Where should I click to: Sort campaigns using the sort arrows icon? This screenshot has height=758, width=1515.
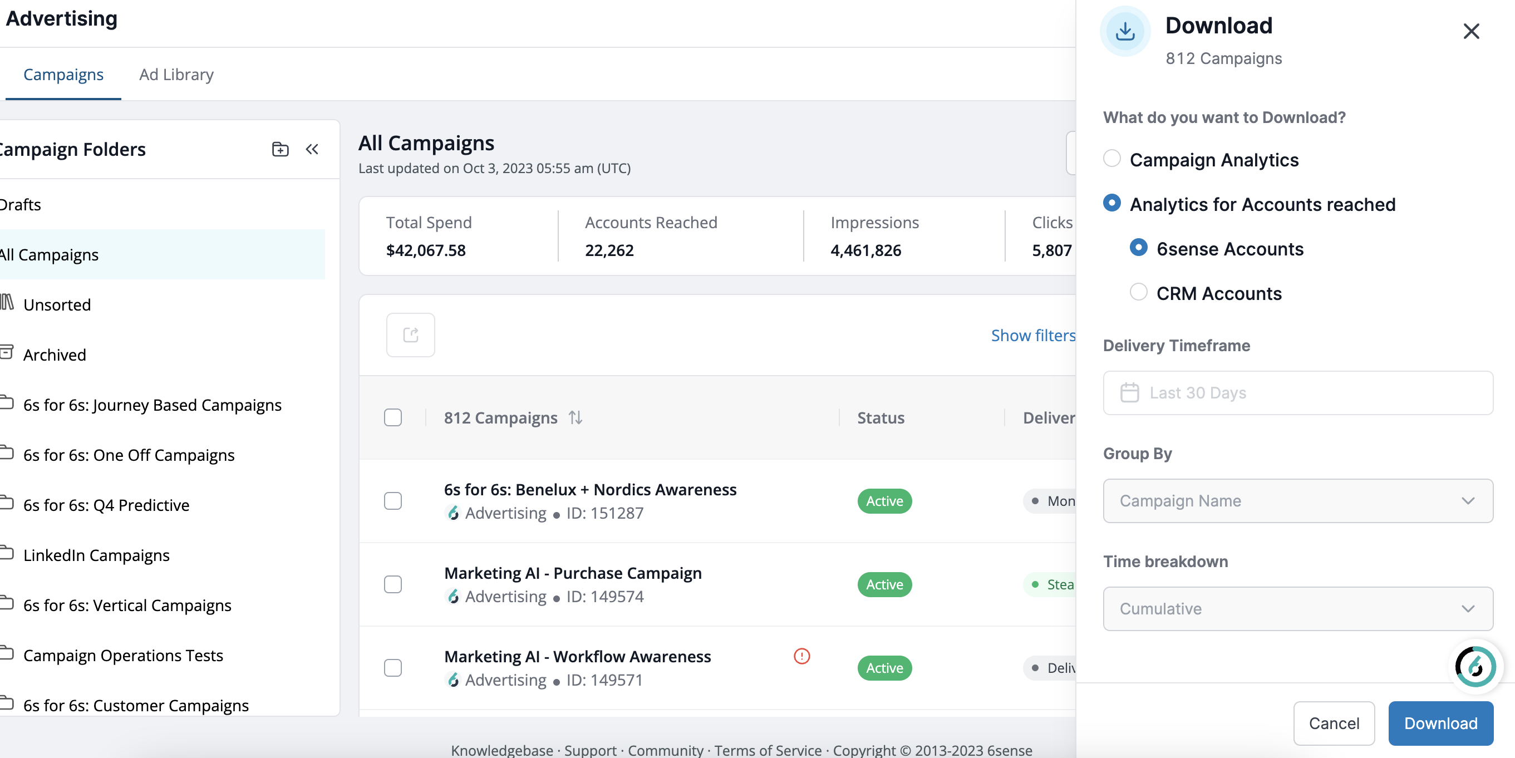pyautogui.click(x=575, y=417)
